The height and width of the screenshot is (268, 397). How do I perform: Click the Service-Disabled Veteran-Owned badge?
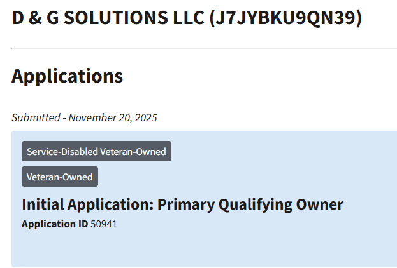[x=96, y=151]
